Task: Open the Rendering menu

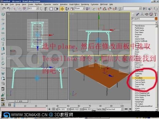Action: [x=85, y=4]
